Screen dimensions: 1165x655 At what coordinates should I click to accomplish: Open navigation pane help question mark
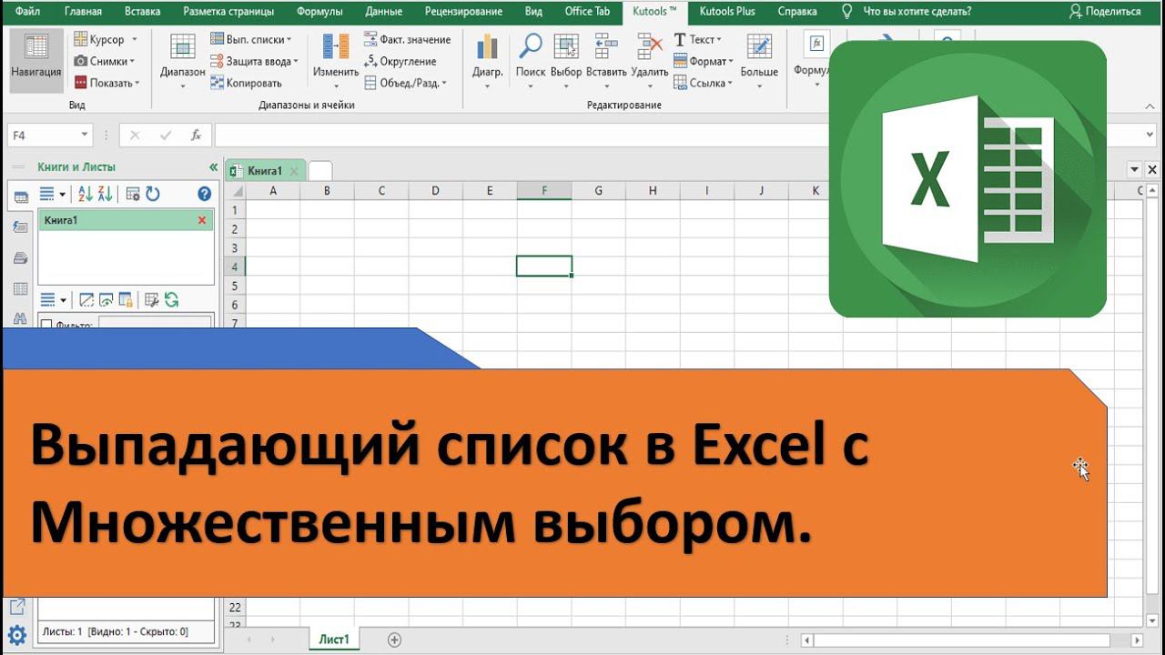(x=204, y=194)
